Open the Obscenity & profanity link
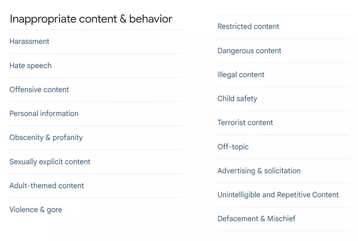The height and width of the screenshot is (241, 358). [x=46, y=137]
